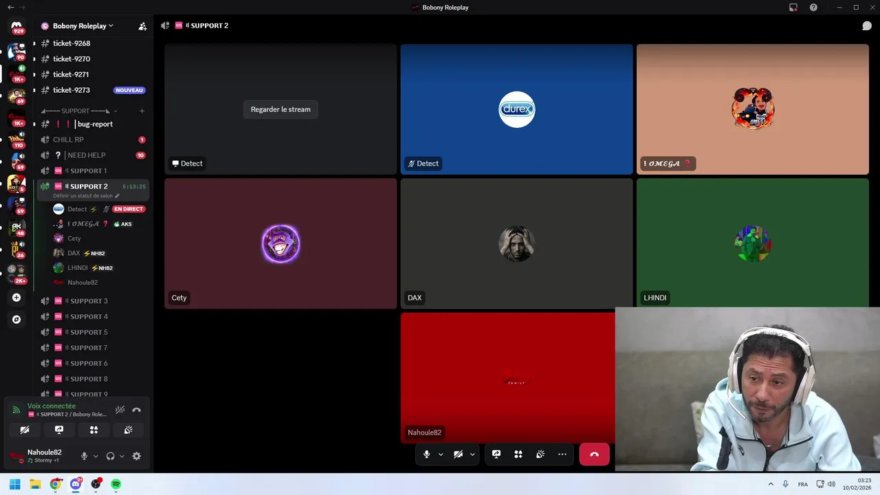Click the noise suppression icon in voice panel
This screenshot has width=880, height=495.
pos(120,410)
